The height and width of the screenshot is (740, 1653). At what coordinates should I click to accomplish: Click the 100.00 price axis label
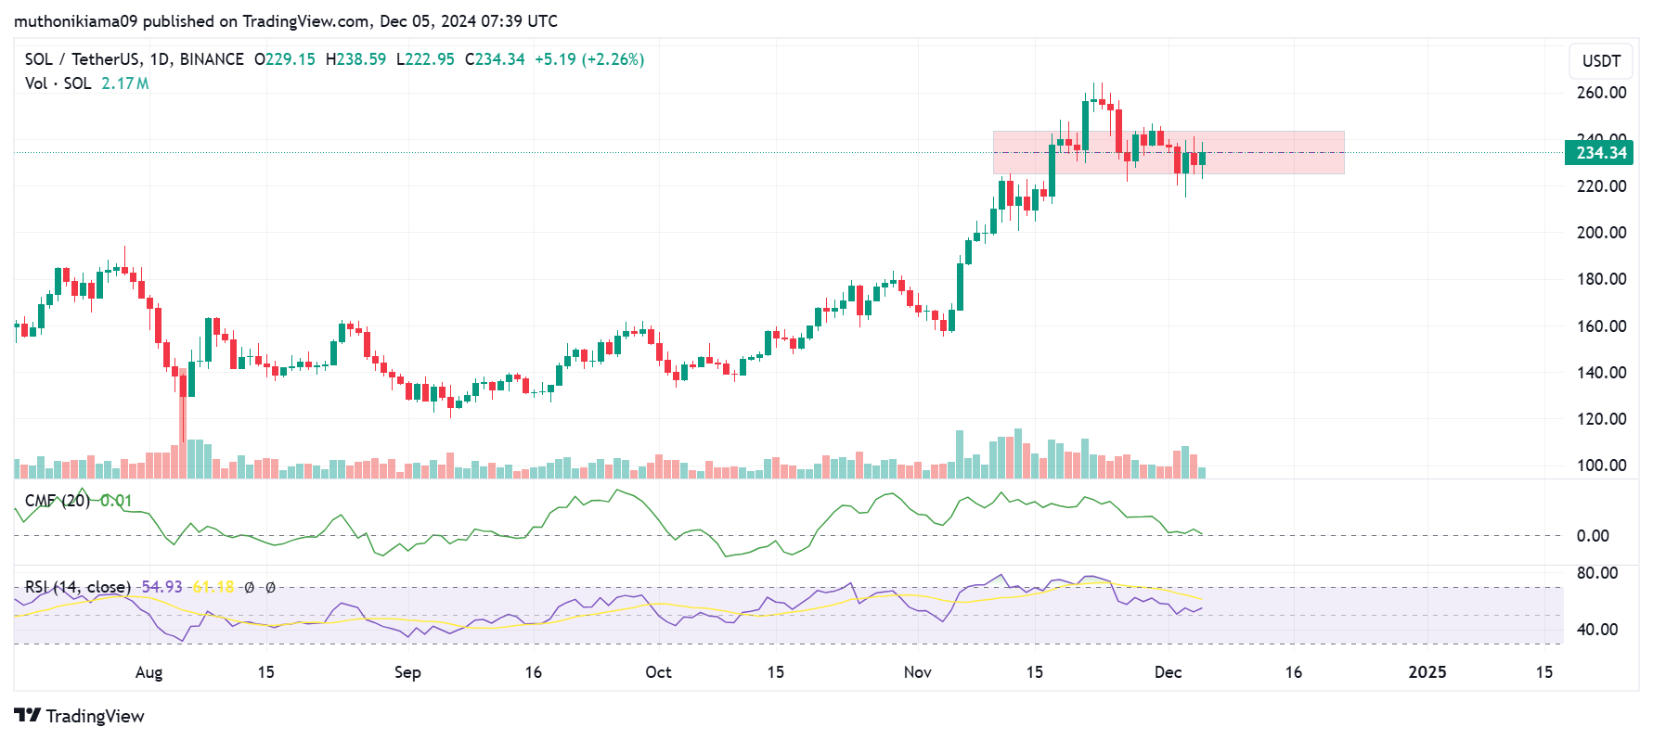click(x=1601, y=466)
